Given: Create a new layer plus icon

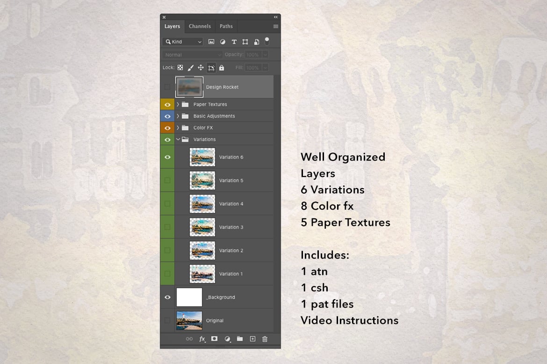Looking at the screenshot, I should [252, 339].
